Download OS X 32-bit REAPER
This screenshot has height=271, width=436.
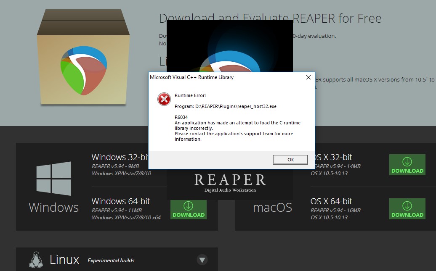point(407,165)
